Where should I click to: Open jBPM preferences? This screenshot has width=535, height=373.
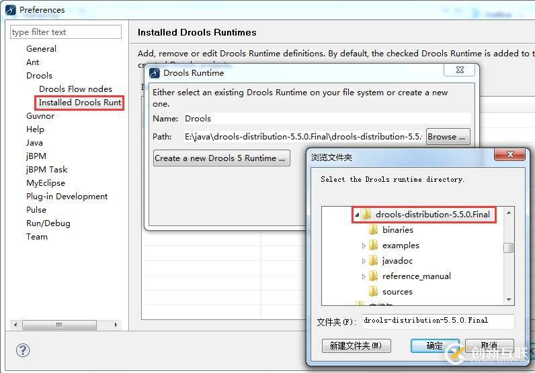pyautogui.click(x=36, y=156)
